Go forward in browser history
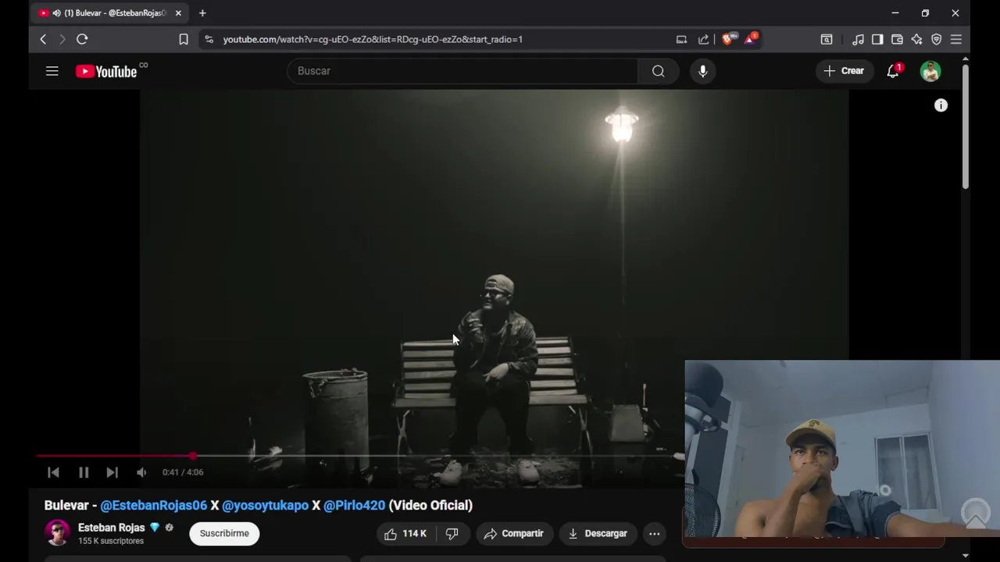1000x562 pixels. pyautogui.click(x=62, y=39)
